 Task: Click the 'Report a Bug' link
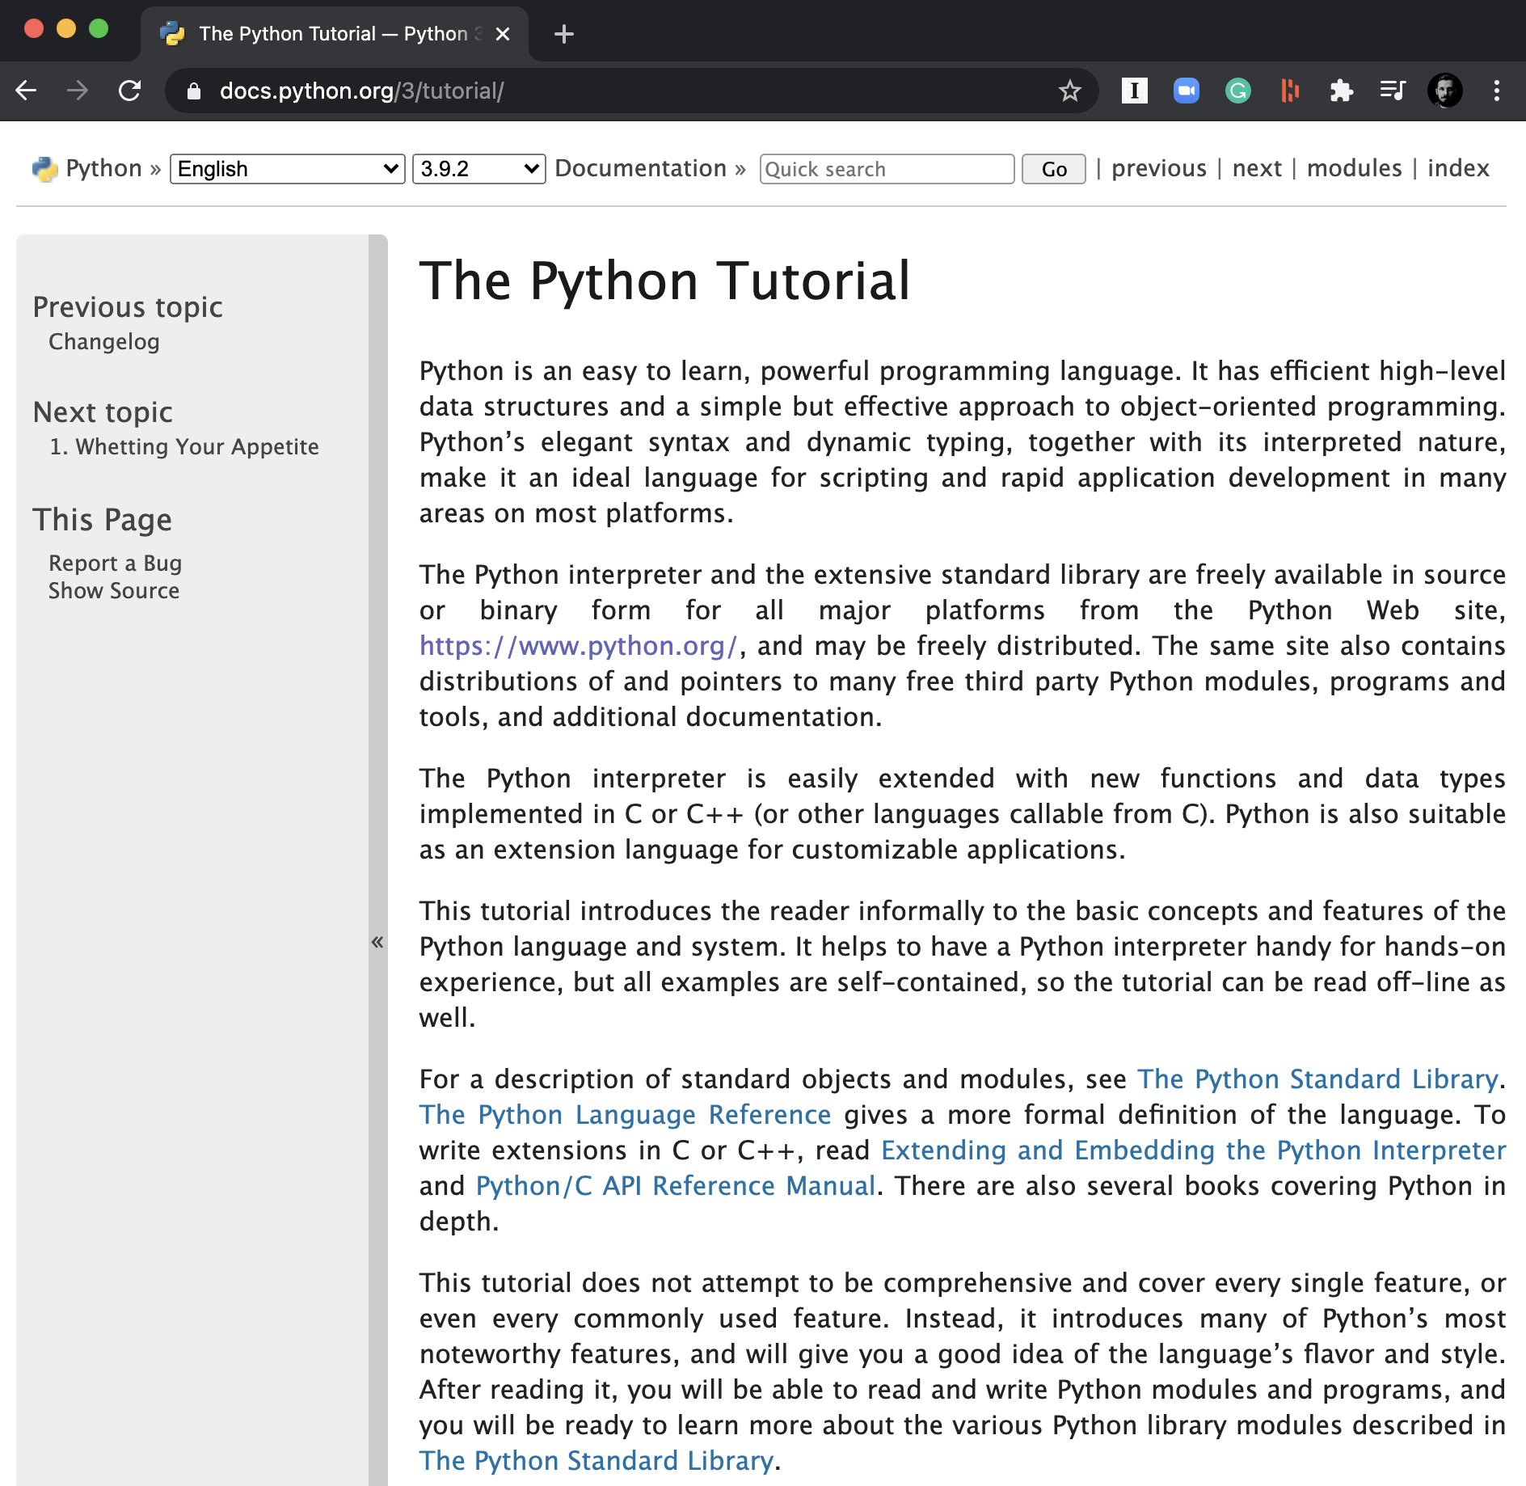[x=115, y=564]
